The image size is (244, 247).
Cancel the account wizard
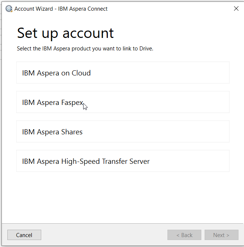coord(24,235)
